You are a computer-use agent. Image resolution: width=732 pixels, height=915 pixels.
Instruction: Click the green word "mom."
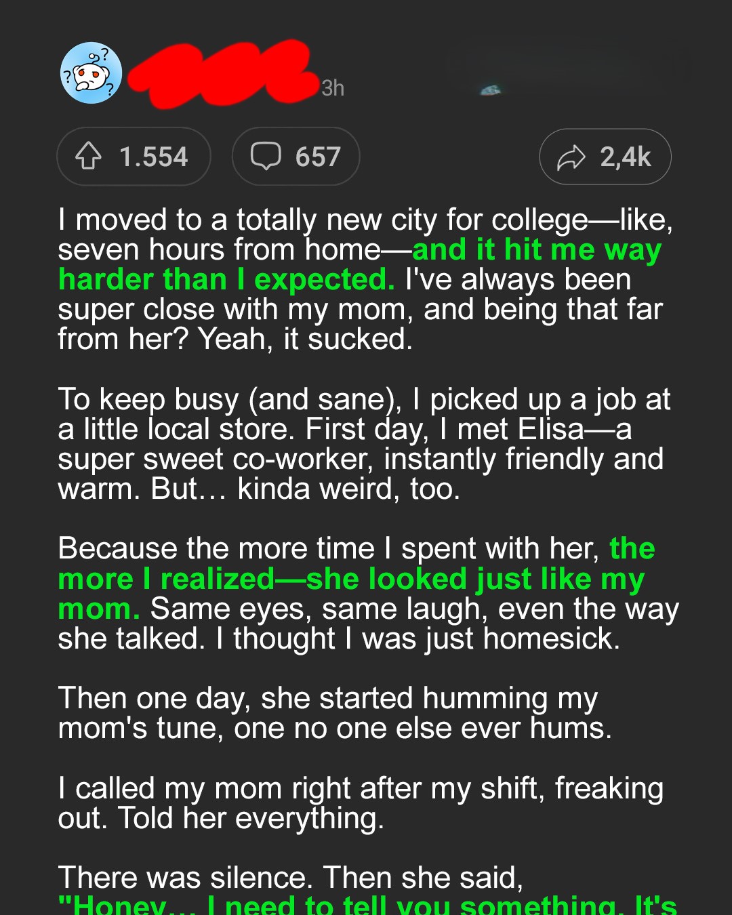tap(99, 609)
